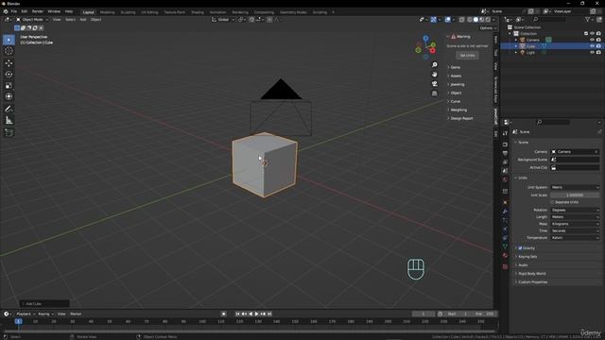
Task: Select the Select Box tool
Action: pos(9,40)
